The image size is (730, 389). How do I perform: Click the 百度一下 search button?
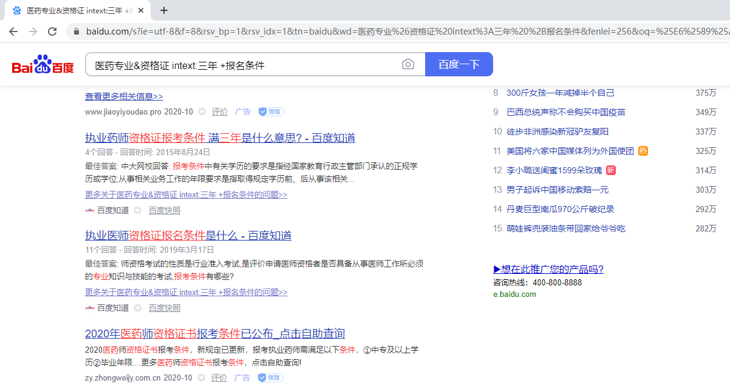pos(459,64)
